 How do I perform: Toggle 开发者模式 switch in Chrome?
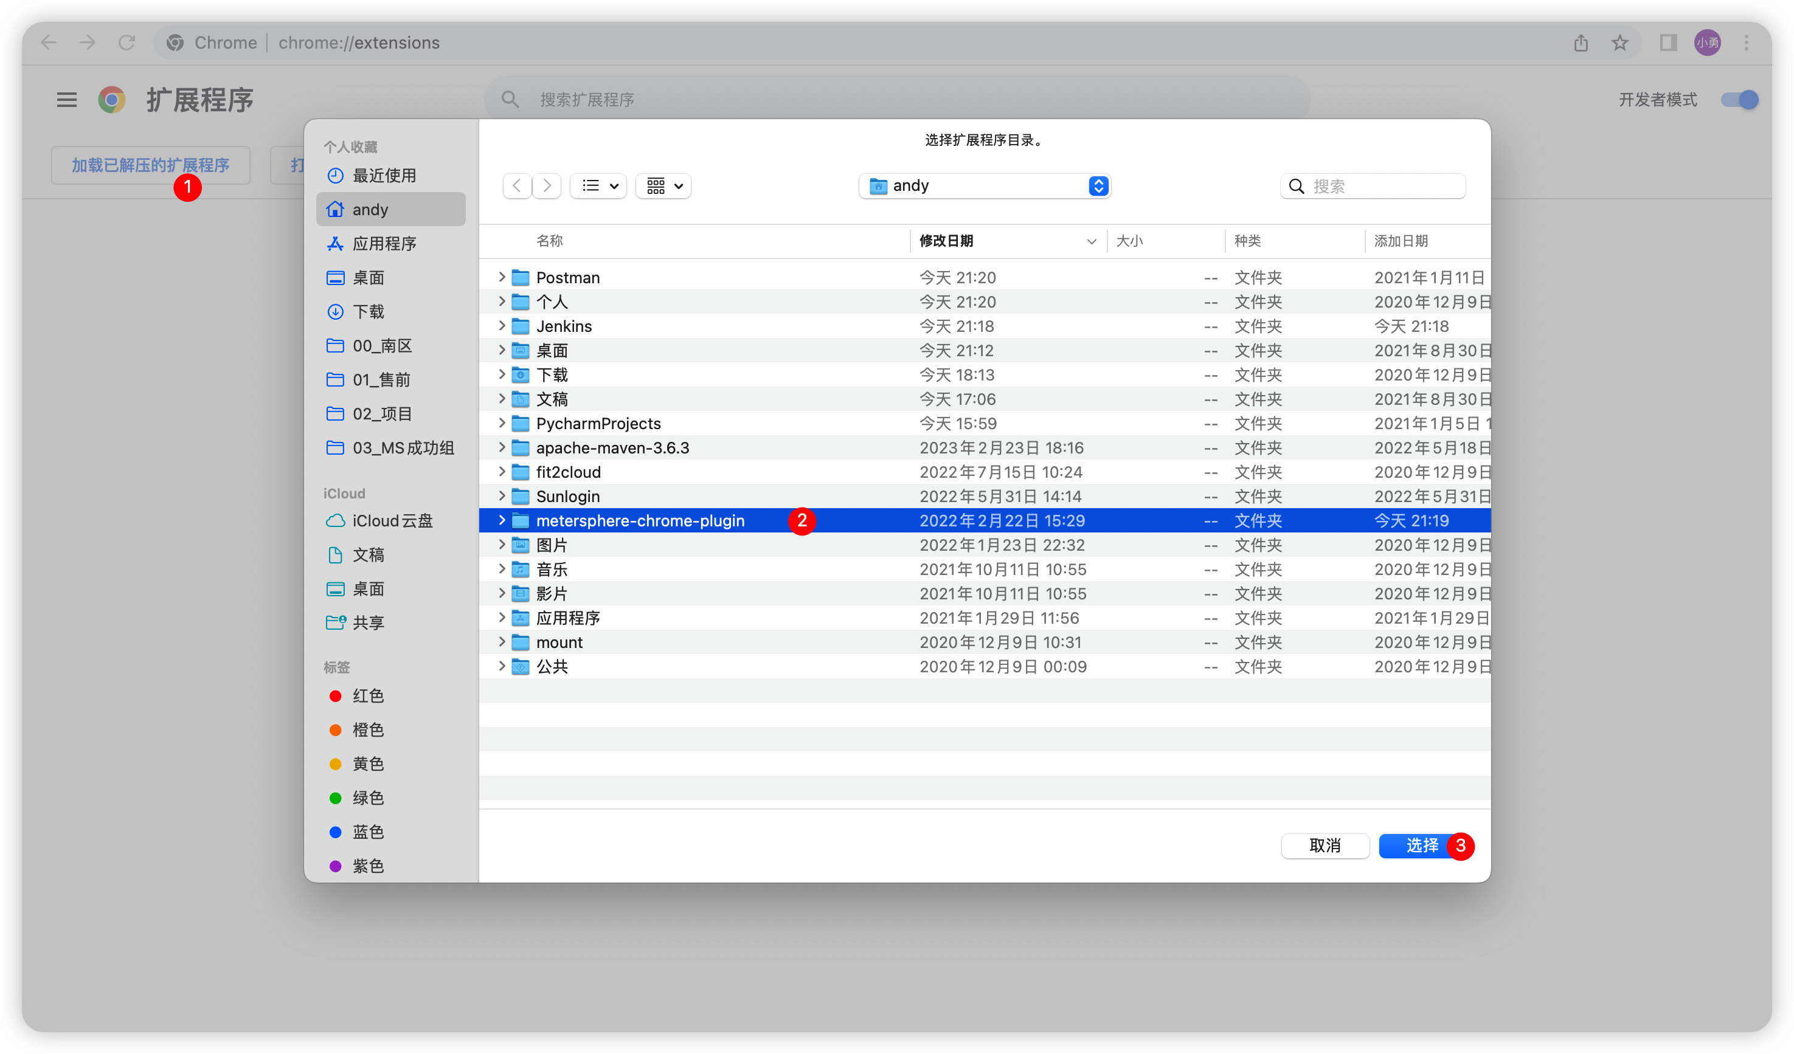click(1739, 100)
